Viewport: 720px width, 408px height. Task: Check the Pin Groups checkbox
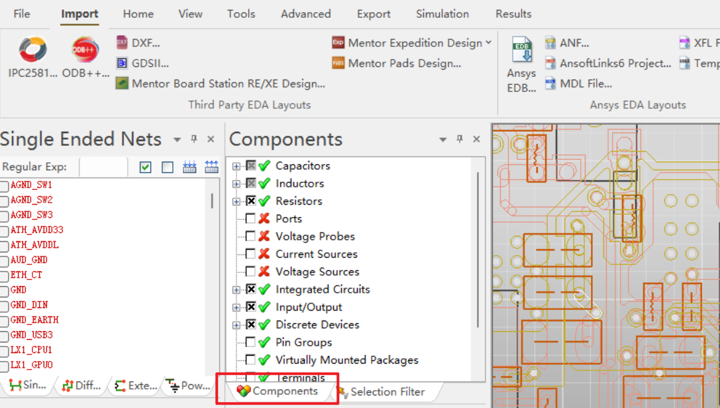click(251, 342)
